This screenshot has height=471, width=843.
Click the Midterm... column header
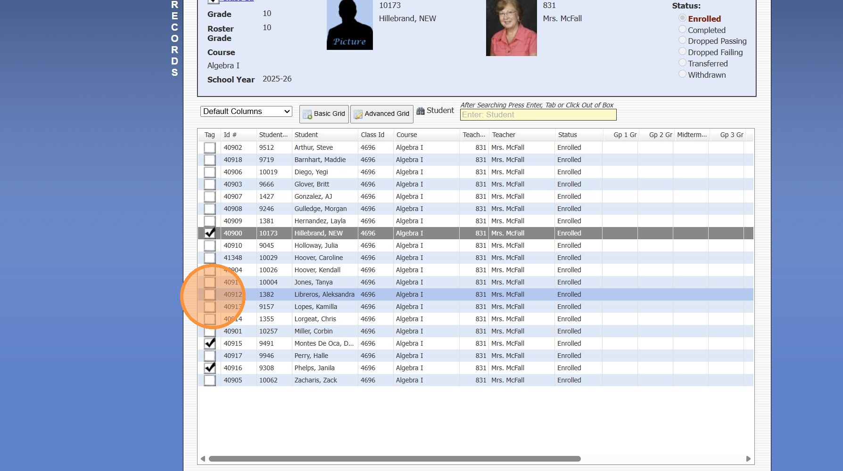tap(691, 135)
